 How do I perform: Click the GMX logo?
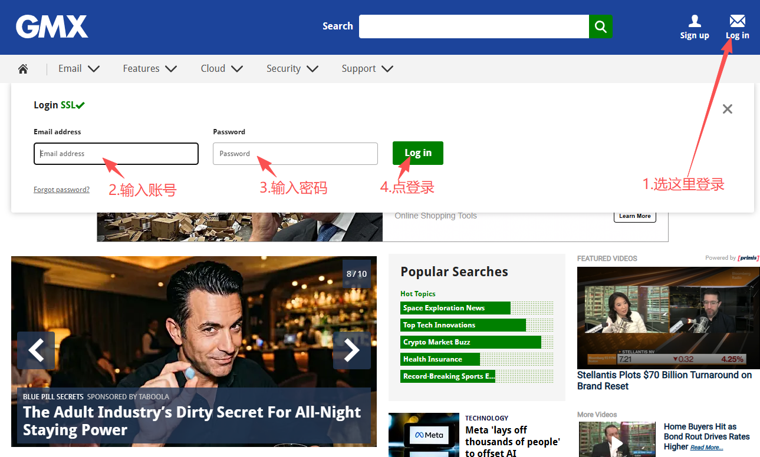[52, 27]
